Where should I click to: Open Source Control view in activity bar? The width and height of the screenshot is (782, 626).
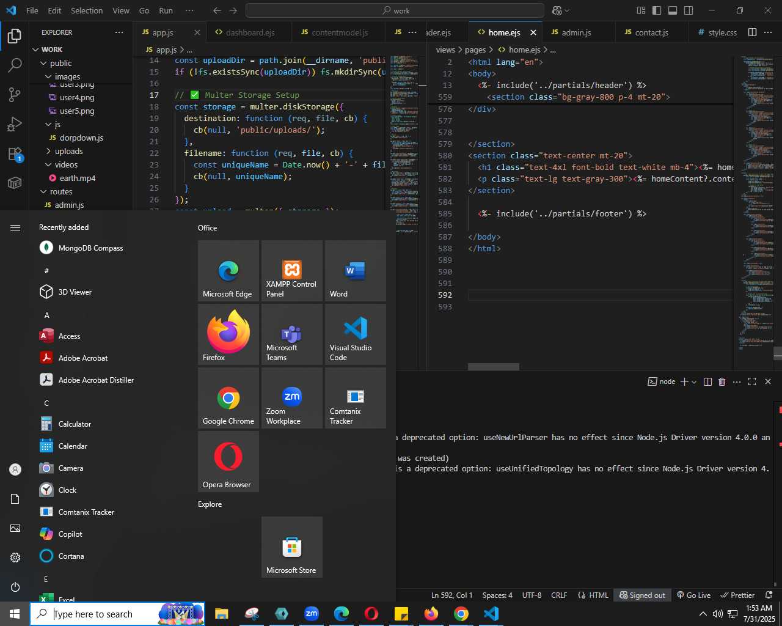(x=15, y=95)
